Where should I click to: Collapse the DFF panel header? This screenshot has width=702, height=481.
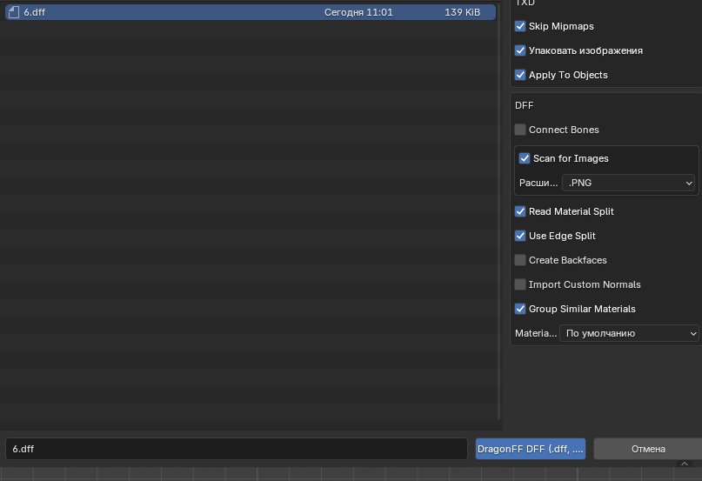click(x=525, y=105)
